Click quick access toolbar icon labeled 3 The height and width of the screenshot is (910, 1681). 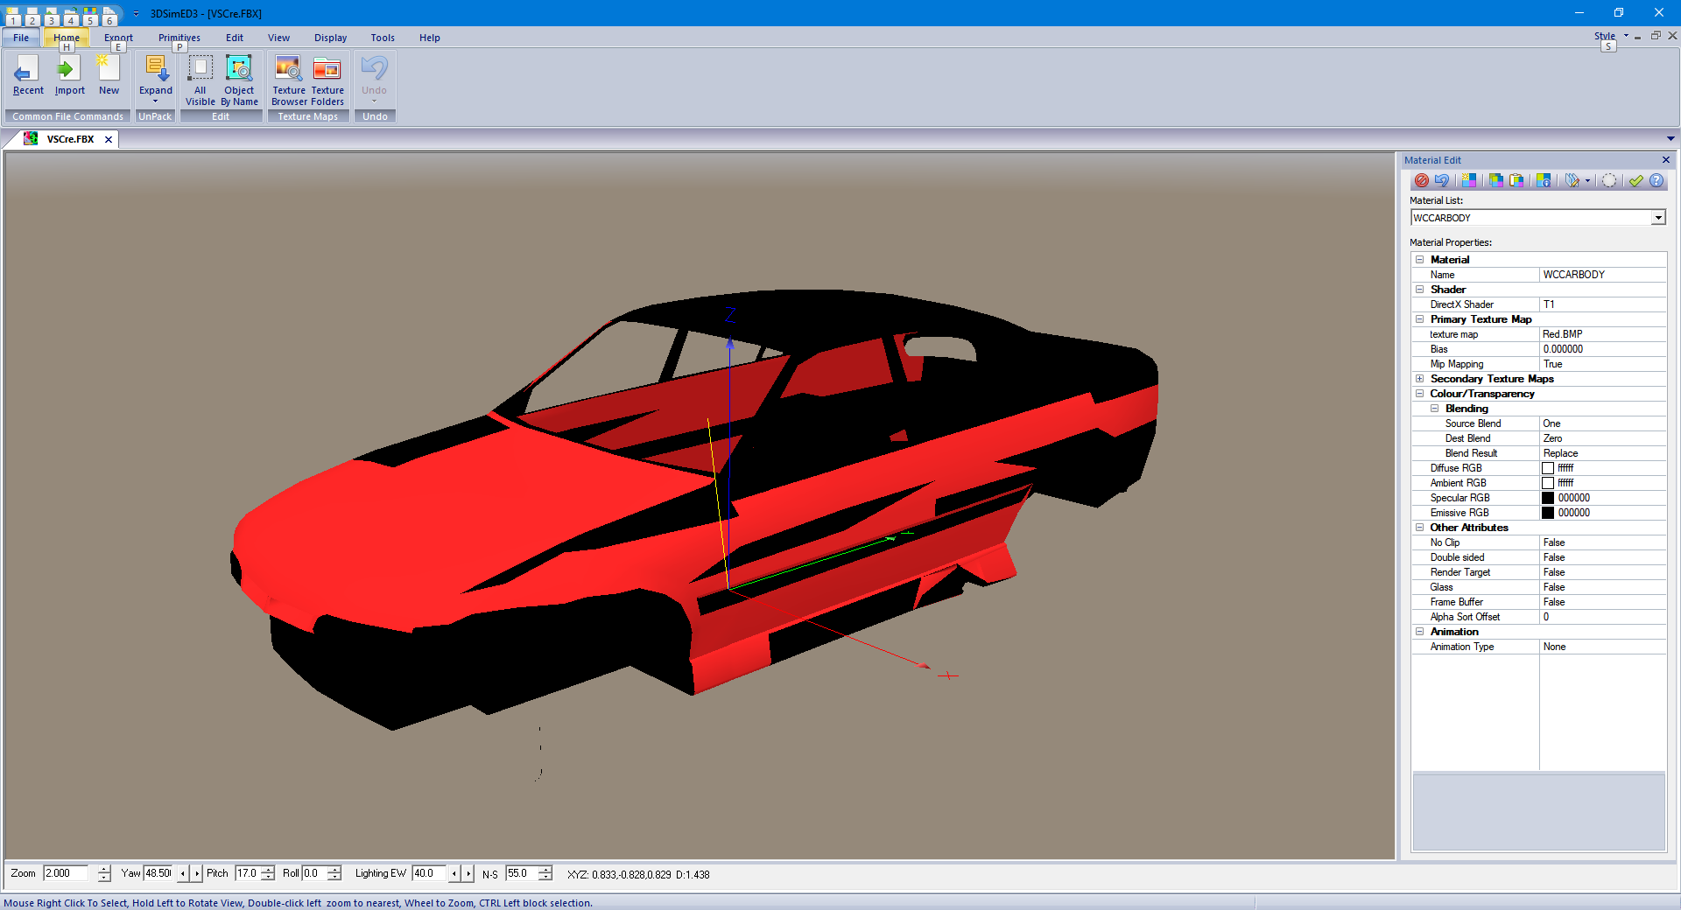tap(51, 16)
